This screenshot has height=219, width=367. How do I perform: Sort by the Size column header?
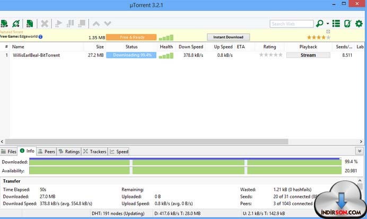click(x=100, y=47)
